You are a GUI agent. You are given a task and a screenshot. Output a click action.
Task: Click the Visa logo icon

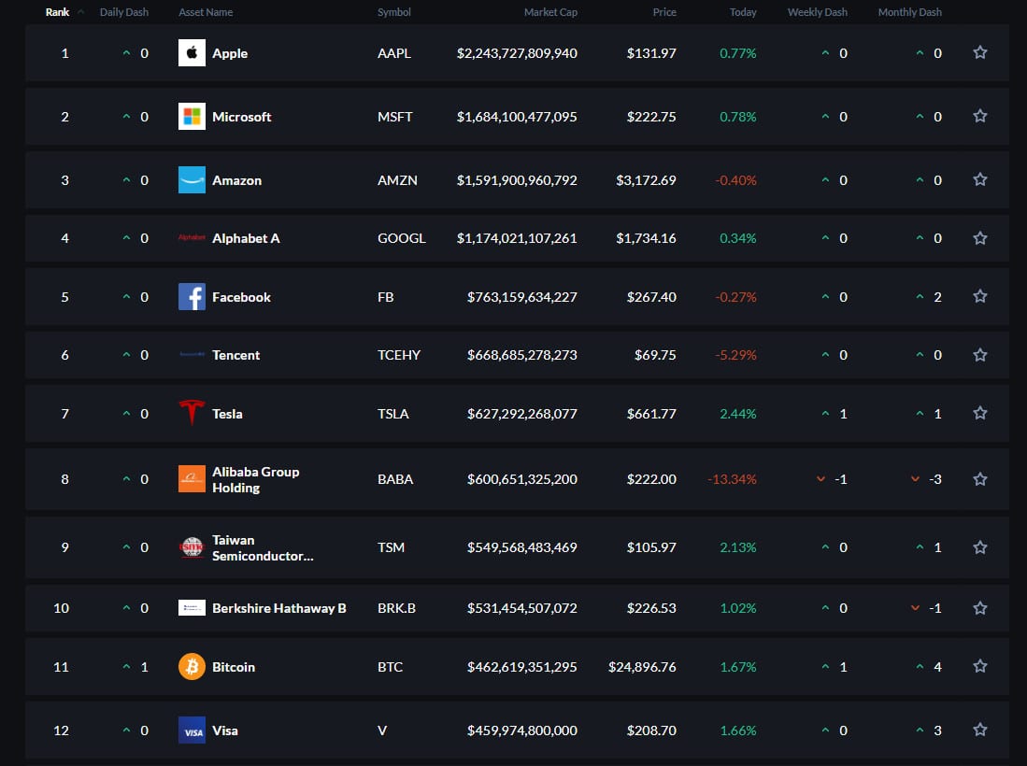tap(192, 730)
